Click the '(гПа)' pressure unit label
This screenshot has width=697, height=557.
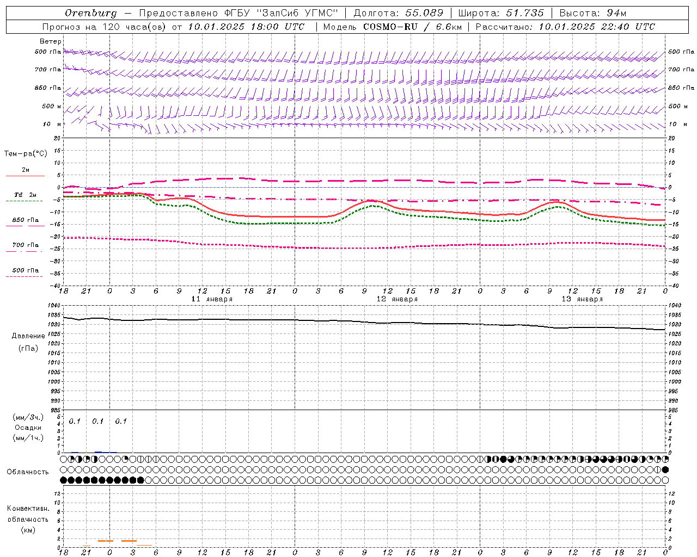tap(28, 348)
